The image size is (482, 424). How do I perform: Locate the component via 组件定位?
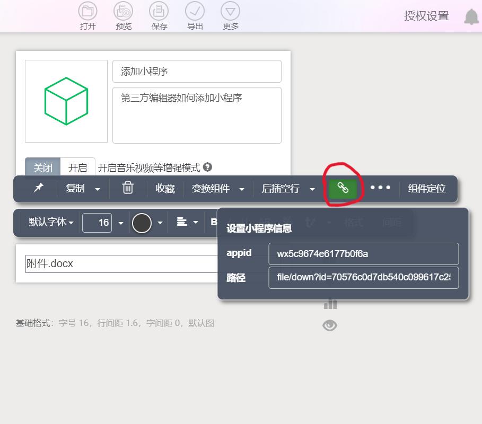[426, 189]
